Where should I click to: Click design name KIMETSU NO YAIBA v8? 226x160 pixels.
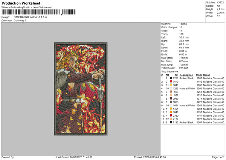(x=30, y=17)
